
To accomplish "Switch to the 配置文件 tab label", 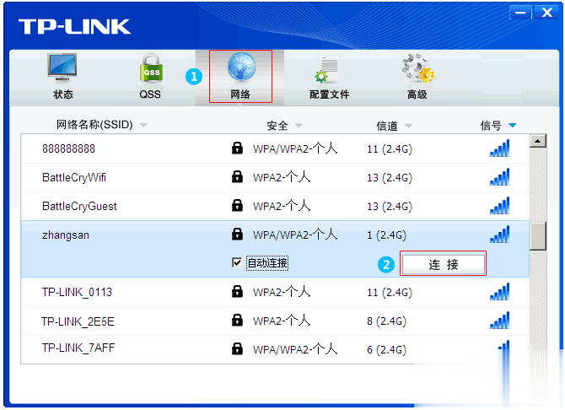I will (330, 94).
